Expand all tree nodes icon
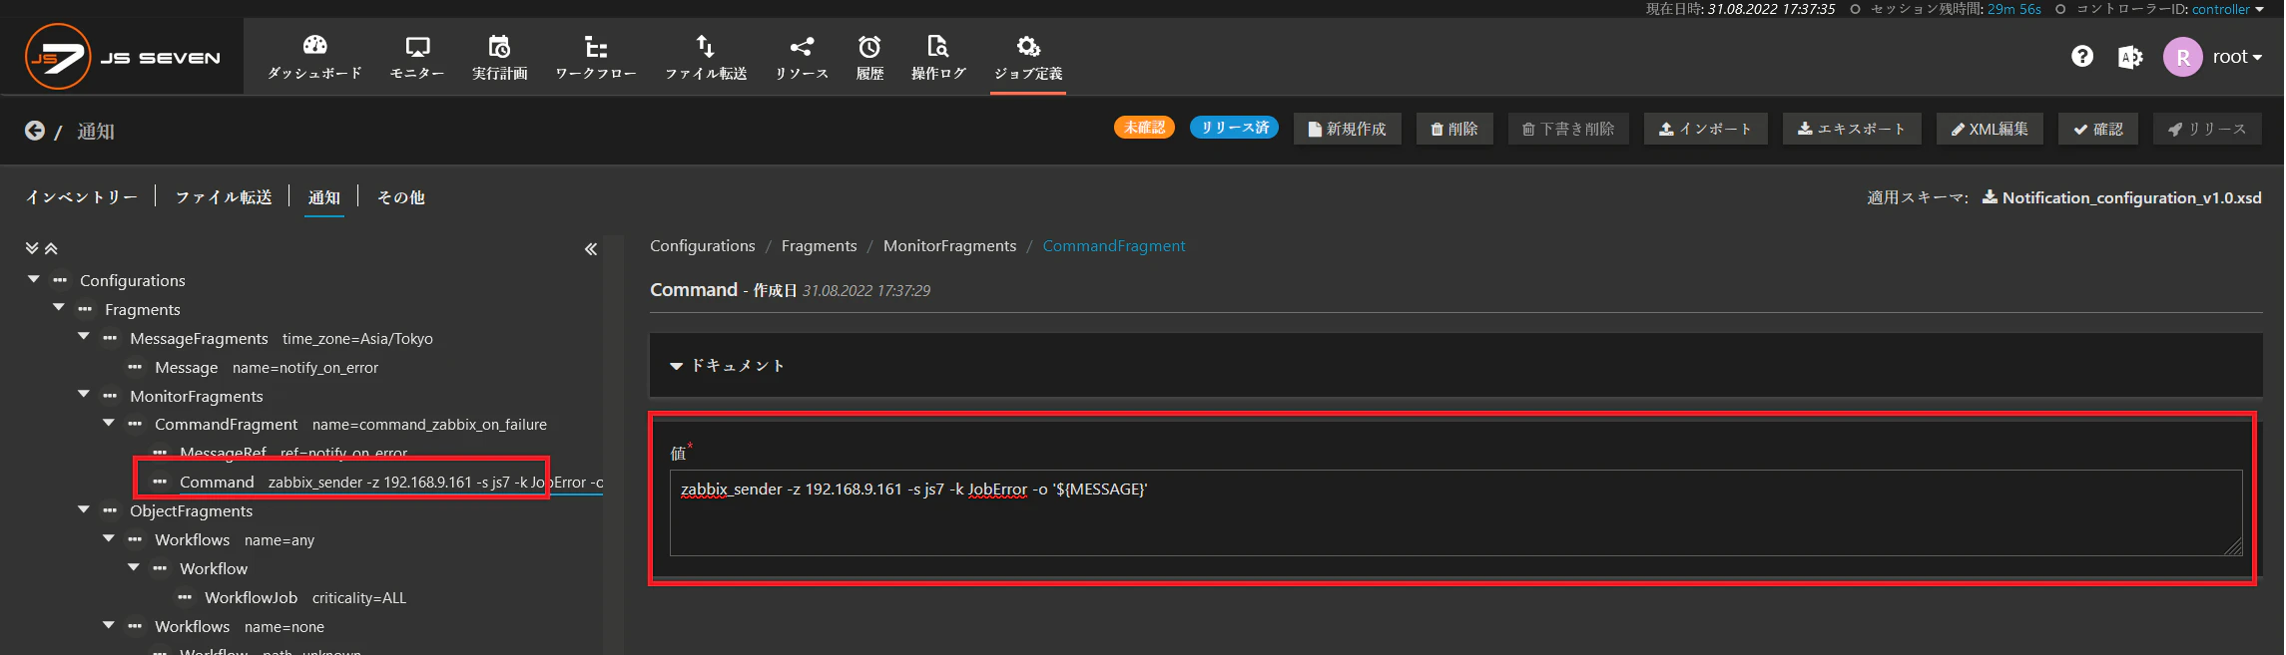Image resolution: width=2286 pixels, height=655 pixels. (32, 248)
